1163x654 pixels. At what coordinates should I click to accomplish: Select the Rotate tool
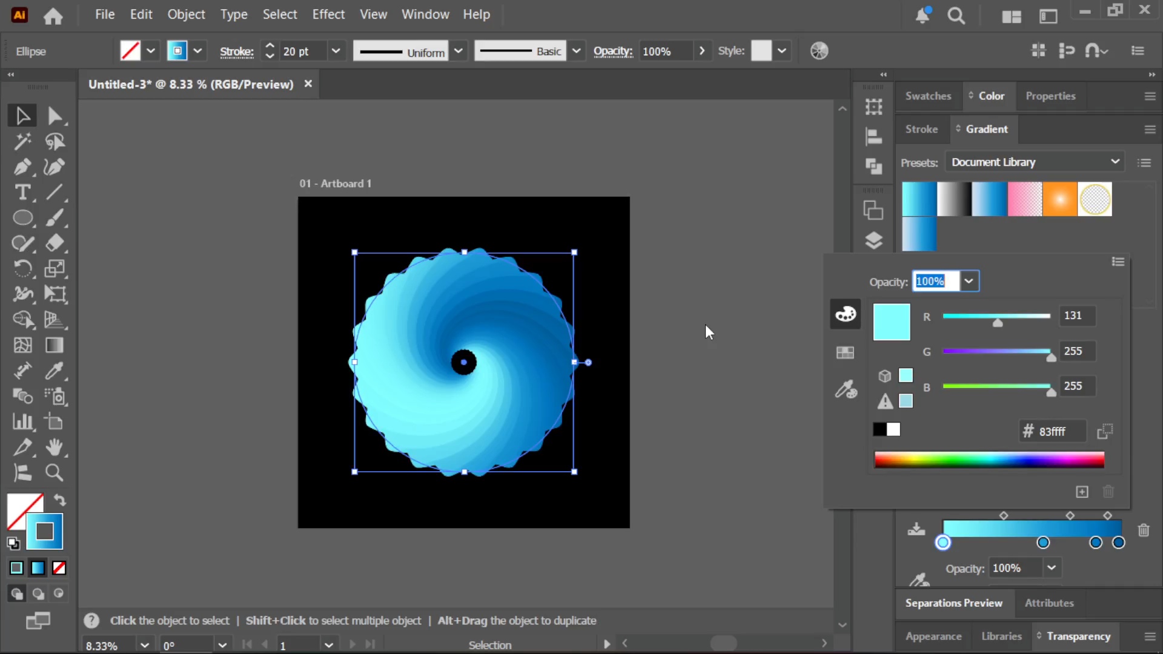[22, 268]
